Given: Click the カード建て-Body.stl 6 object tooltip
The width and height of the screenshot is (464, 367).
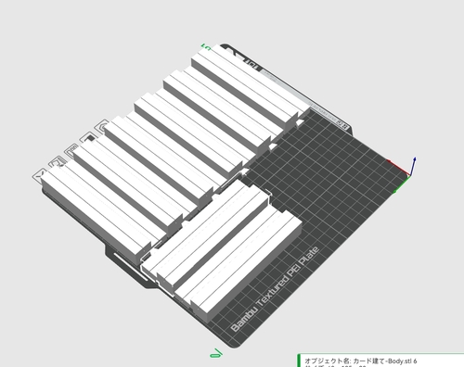Looking at the screenshot, I should coord(360,361).
